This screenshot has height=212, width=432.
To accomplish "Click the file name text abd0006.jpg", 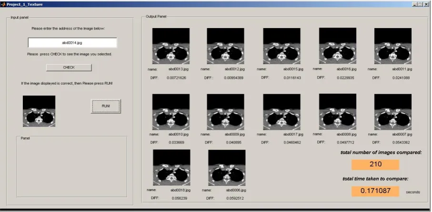I will [236, 190].
